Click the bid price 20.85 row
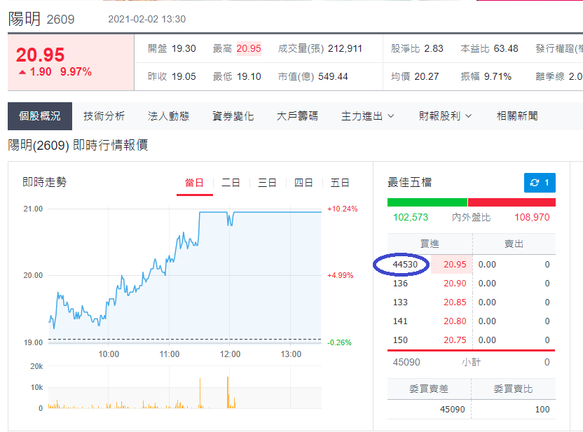Viewport: 583px width, 432px height. [x=455, y=302]
